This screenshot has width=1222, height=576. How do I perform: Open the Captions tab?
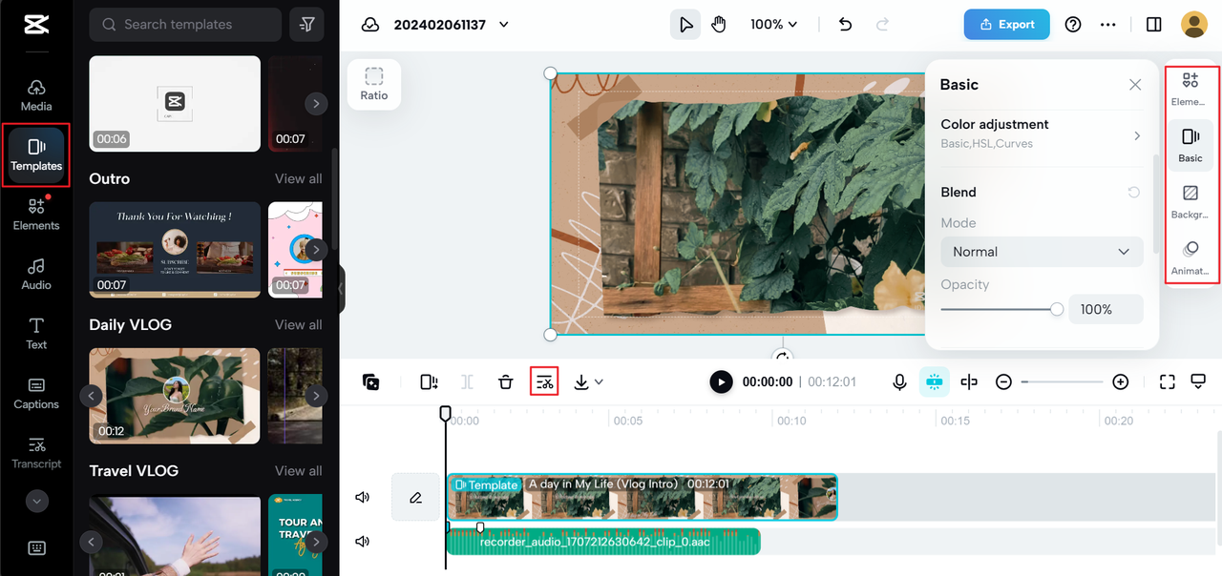tap(36, 393)
